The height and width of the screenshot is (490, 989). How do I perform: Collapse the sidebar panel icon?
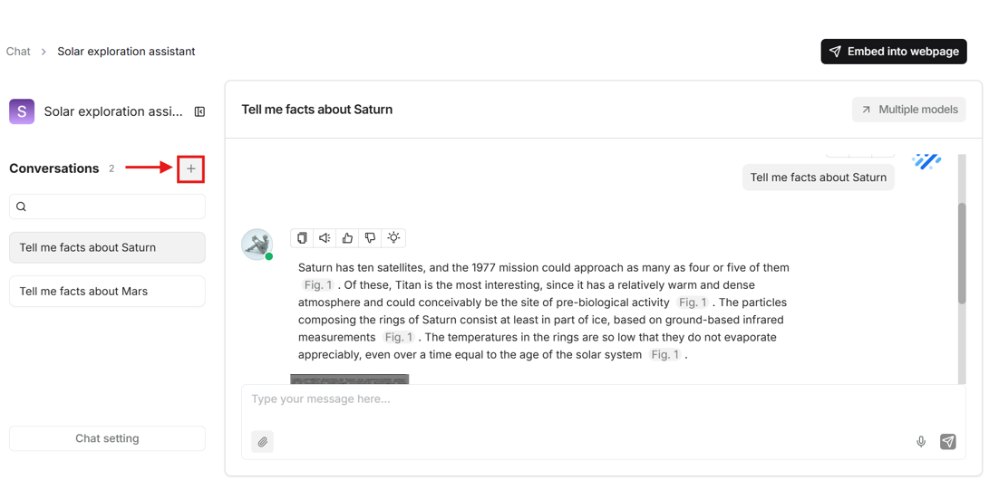click(x=199, y=111)
